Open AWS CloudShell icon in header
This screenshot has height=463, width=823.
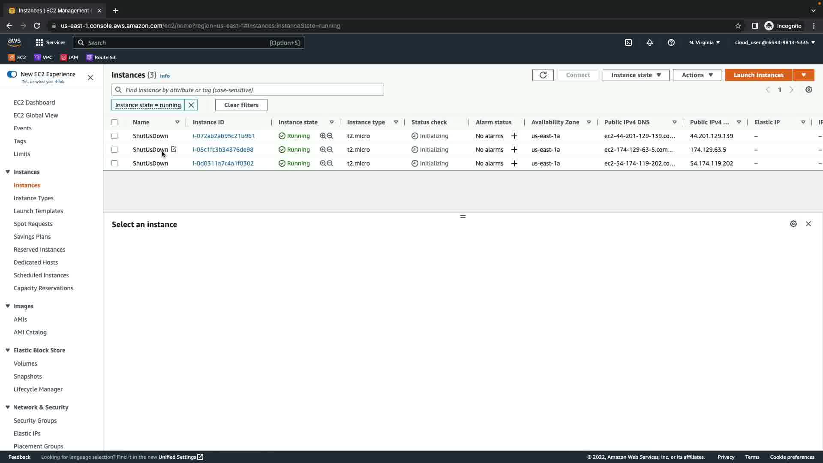point(628,42)
